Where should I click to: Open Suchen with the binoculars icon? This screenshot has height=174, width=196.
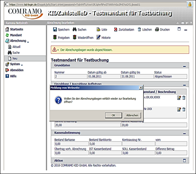coord(74,29)
